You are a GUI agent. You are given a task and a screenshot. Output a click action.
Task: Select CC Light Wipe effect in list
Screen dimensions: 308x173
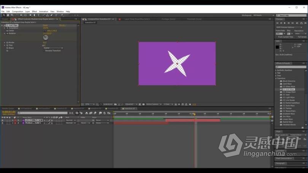point(289,97)
